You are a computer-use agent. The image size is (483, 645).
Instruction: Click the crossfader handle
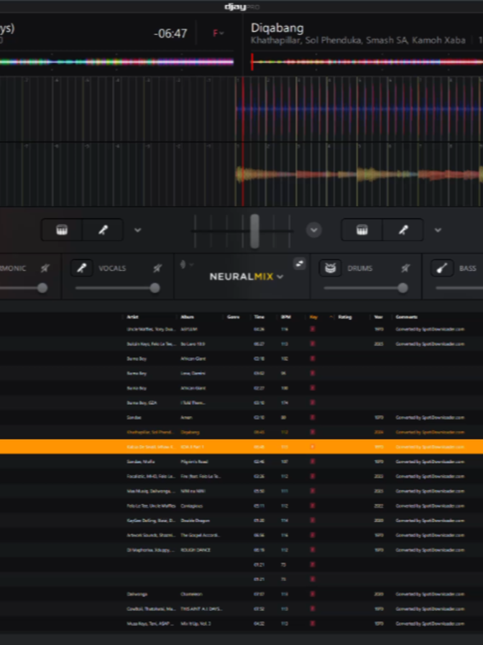tap(255, 231)
